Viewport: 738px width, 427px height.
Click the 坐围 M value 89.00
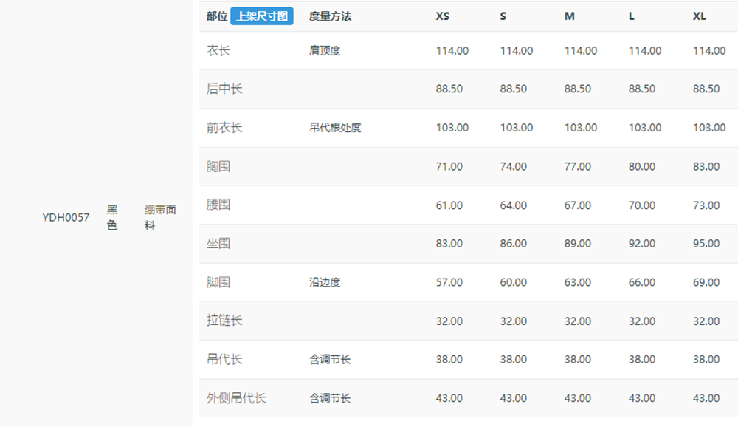coord(578,244)
